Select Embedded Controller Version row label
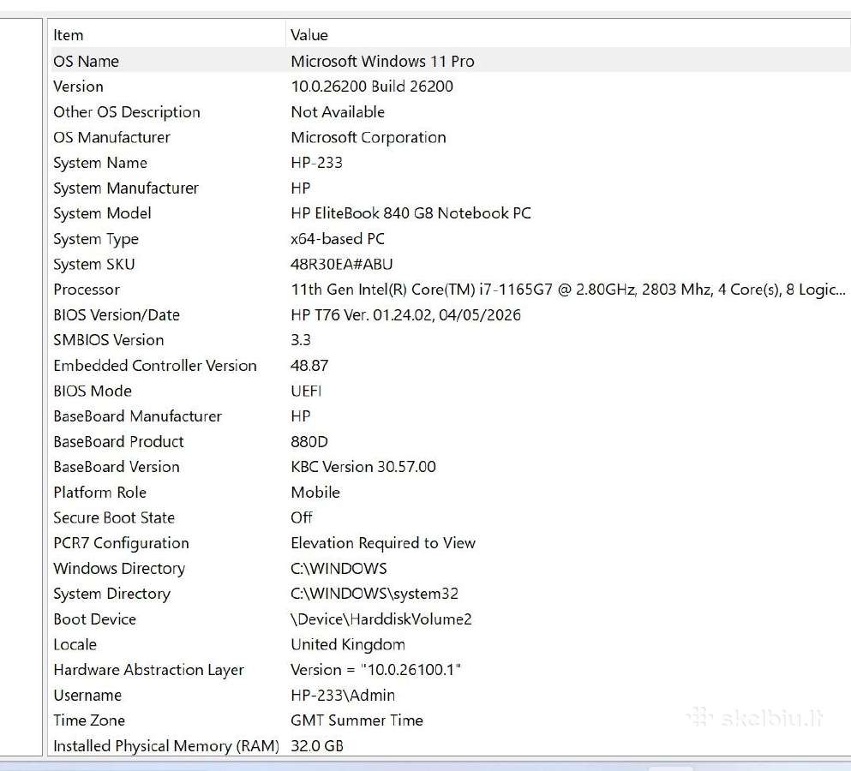The width and height of the screenshot is (851, 771). [154, 366]
